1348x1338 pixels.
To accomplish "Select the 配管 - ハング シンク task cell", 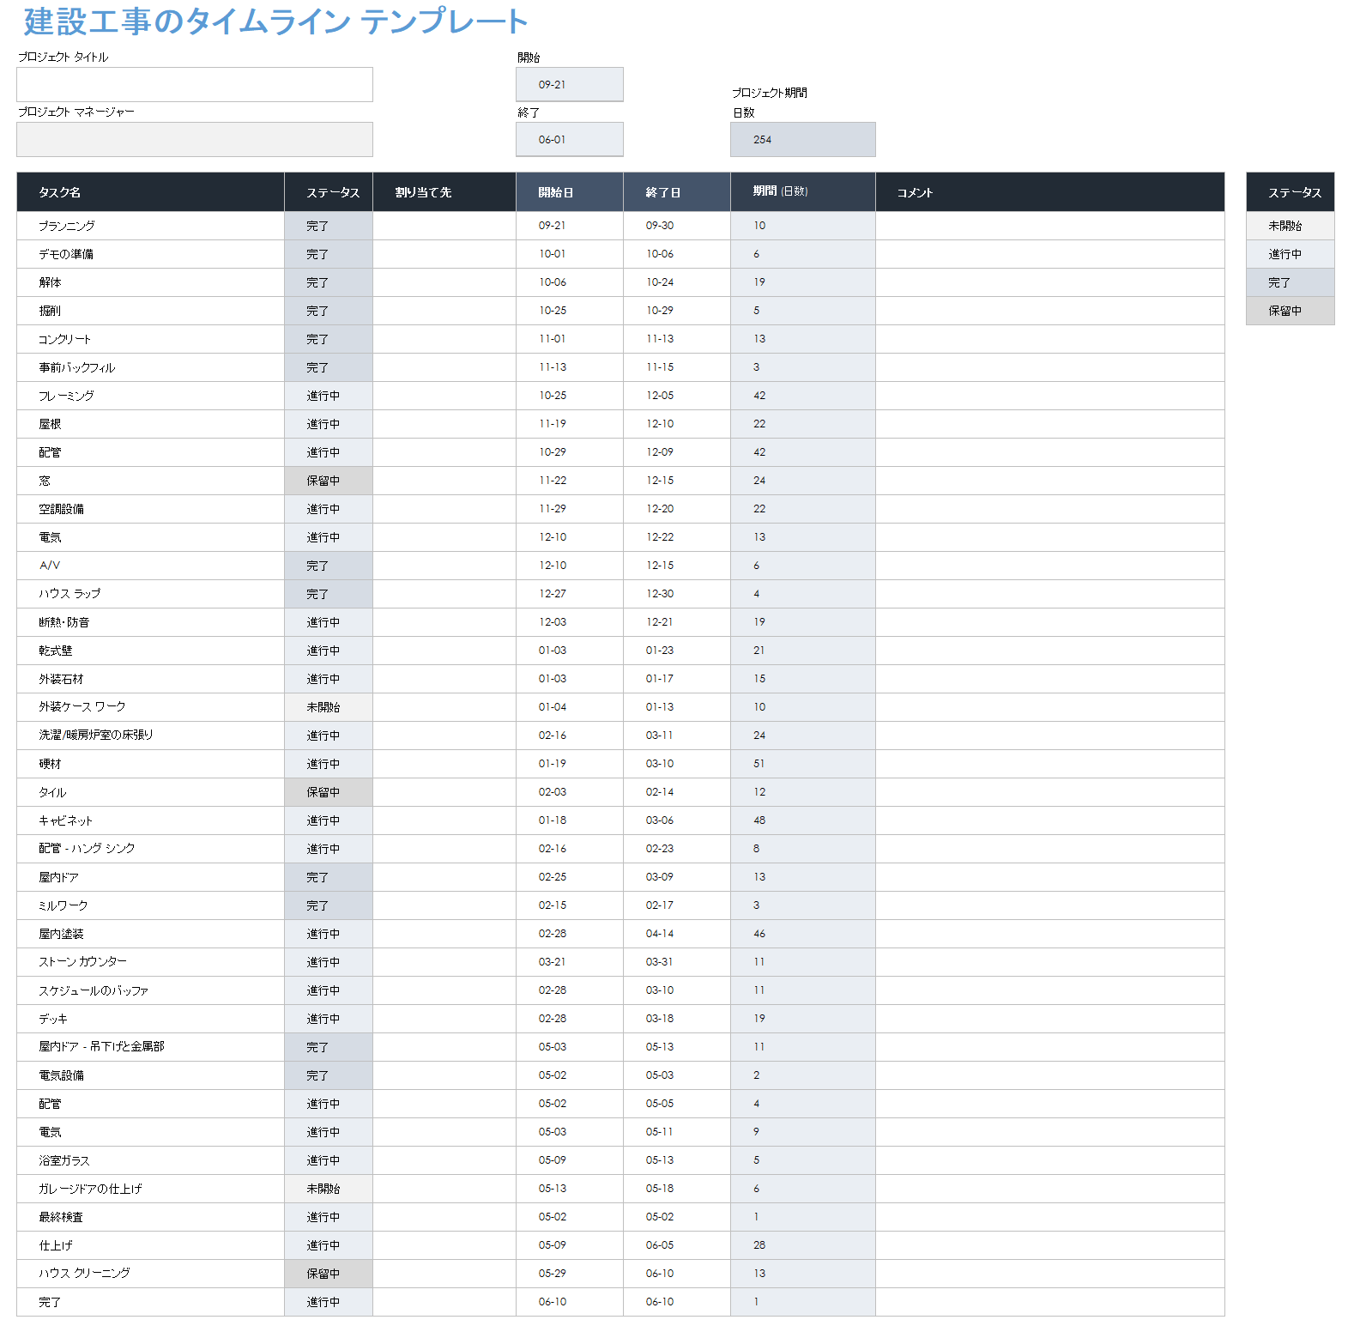I will (151, 849).
